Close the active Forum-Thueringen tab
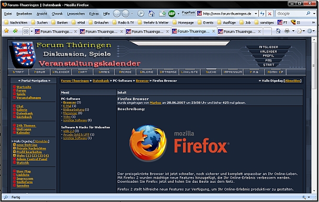The width and height of the screenshot is (319, 202). (213, 31)
